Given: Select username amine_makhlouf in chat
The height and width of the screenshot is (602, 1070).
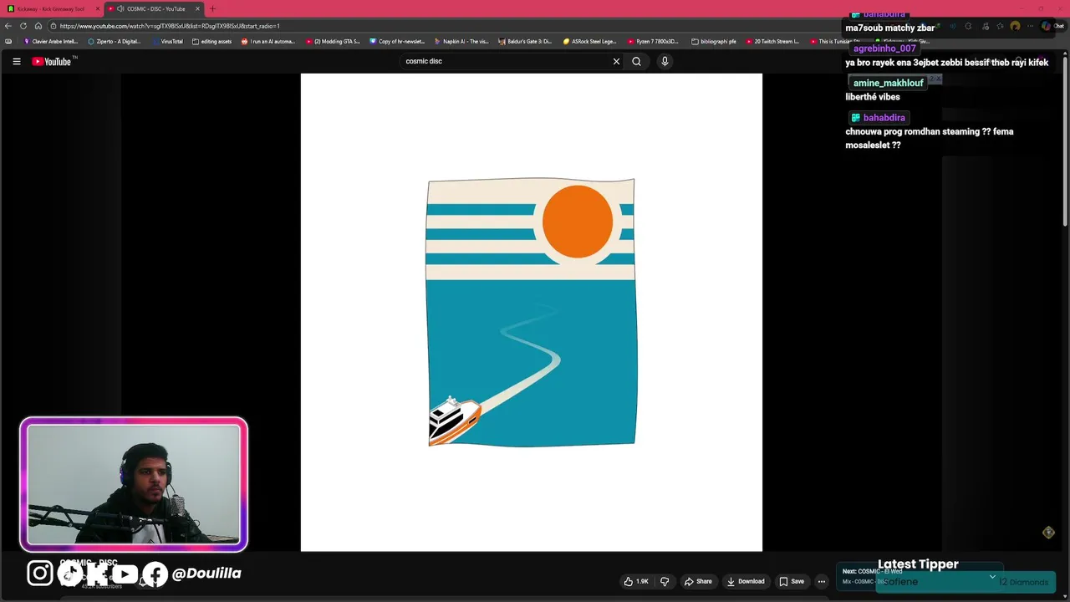Looking at the screenshot, I should pos(888,83).
